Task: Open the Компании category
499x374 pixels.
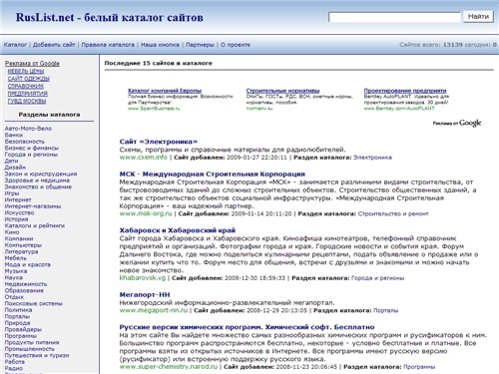Action: click(x=19, y=238)
